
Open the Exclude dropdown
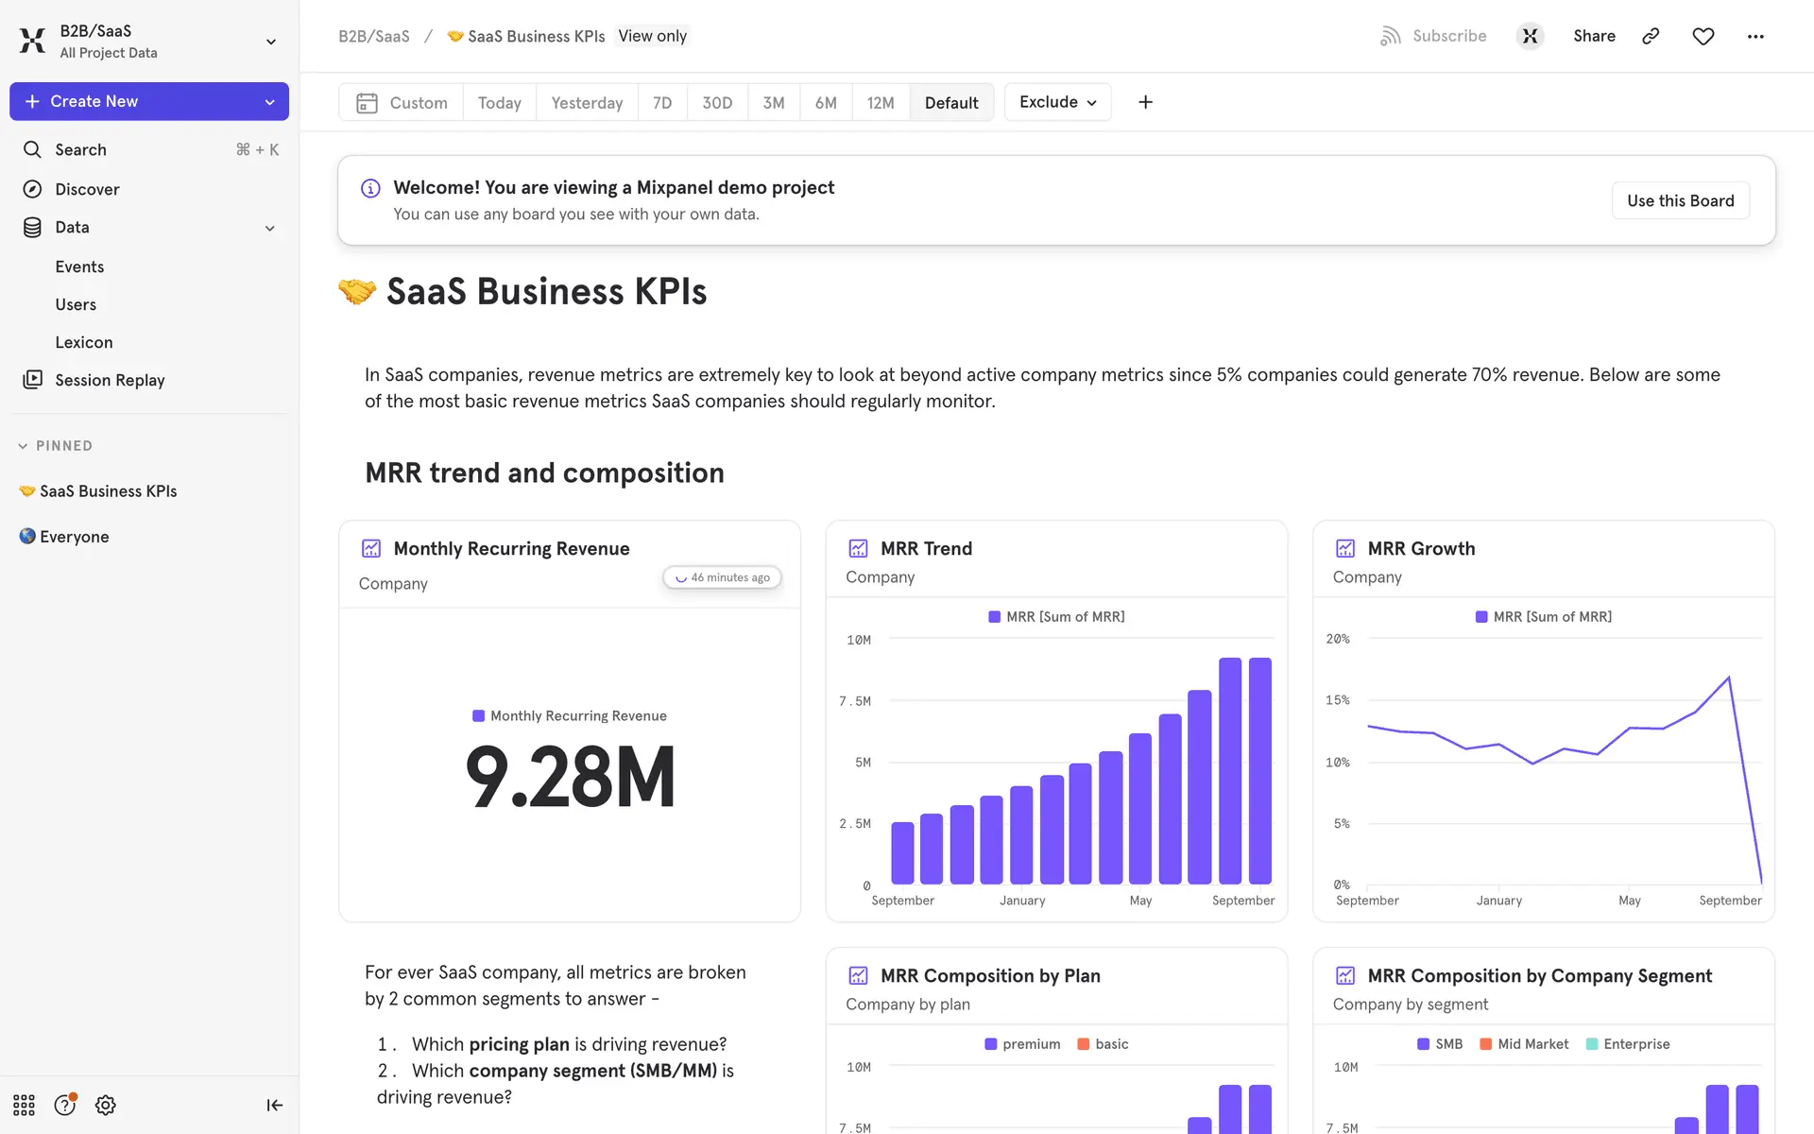(x=1057, y=102)
